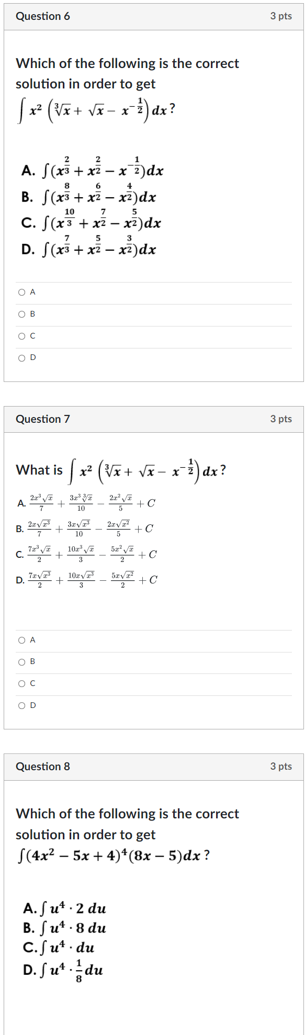Click the Question 7 header title
The height and width of the screenshot is (1035, 305).
click(43, 419)
